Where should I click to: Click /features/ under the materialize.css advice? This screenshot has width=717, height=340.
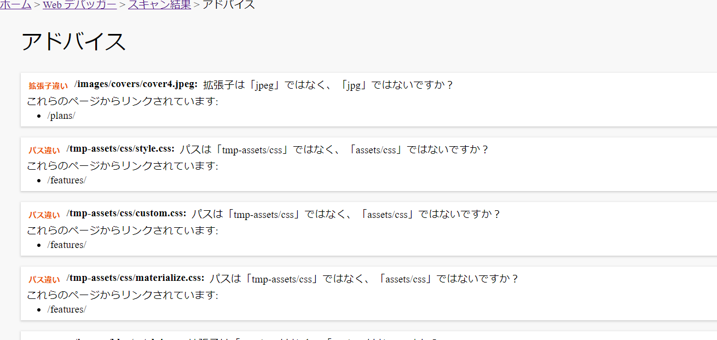coord(67,310)
